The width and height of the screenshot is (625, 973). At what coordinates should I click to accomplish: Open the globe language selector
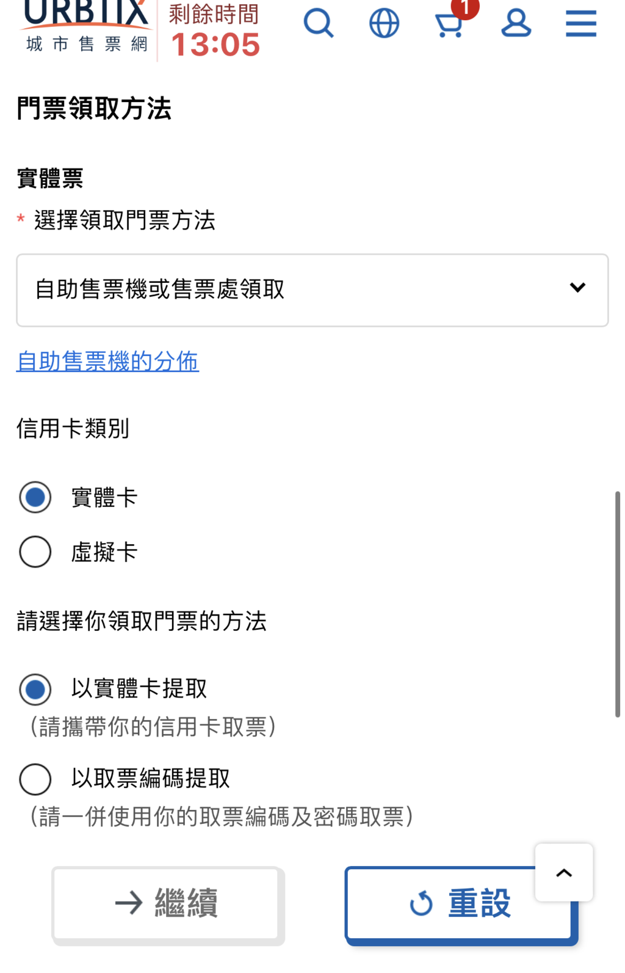point(385,24)
